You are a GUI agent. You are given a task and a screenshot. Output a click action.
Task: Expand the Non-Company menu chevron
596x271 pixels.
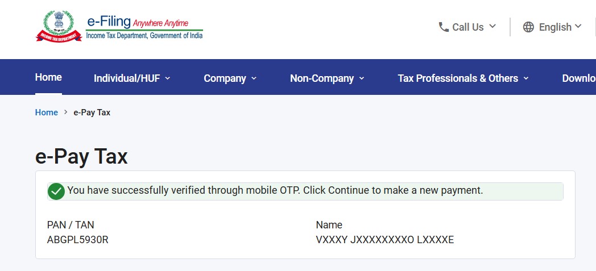click(x=362, y=78)
